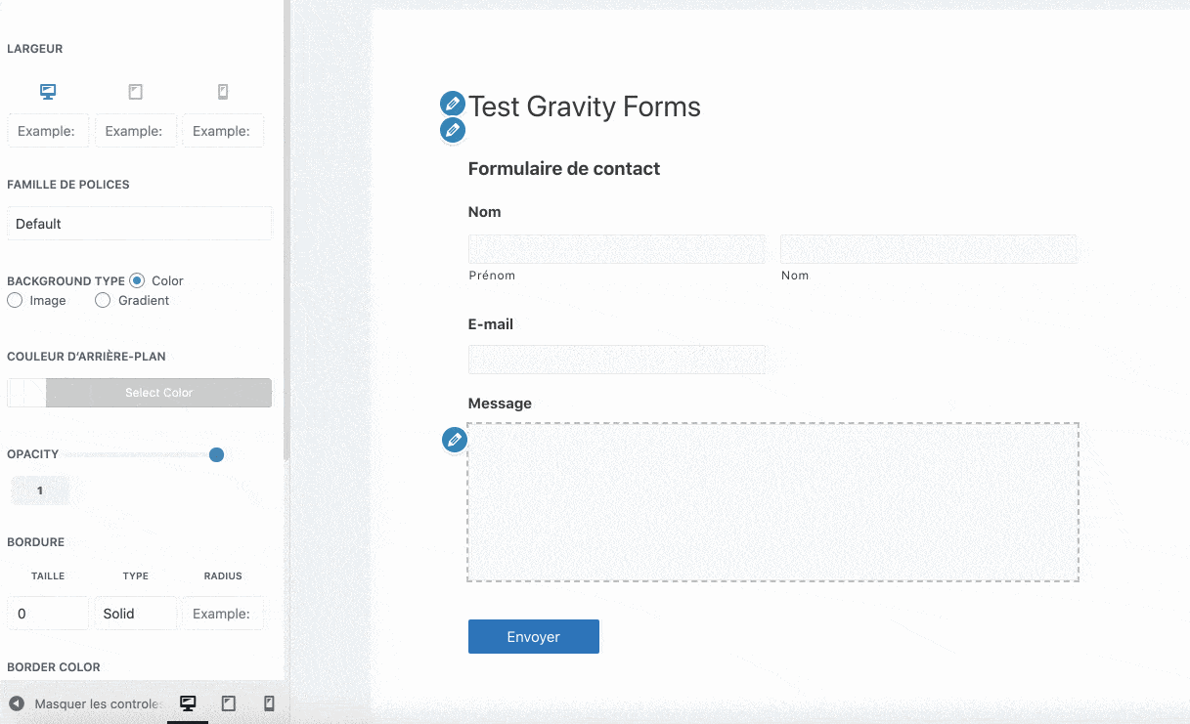Image resolution: width=1190 pixels, height=724 pixels.
Task: Click the collapse arrow icon beside Masquer les controles
Action: click(x=17, y=703)
